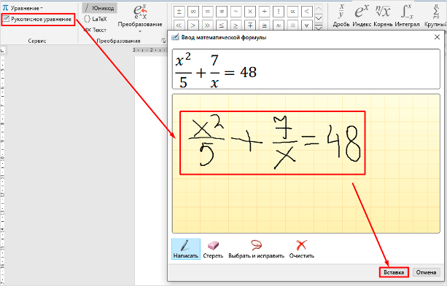
Task: Select the Выбрать и исправить tool
Action: pyautogui.click(x=256, y=249)
